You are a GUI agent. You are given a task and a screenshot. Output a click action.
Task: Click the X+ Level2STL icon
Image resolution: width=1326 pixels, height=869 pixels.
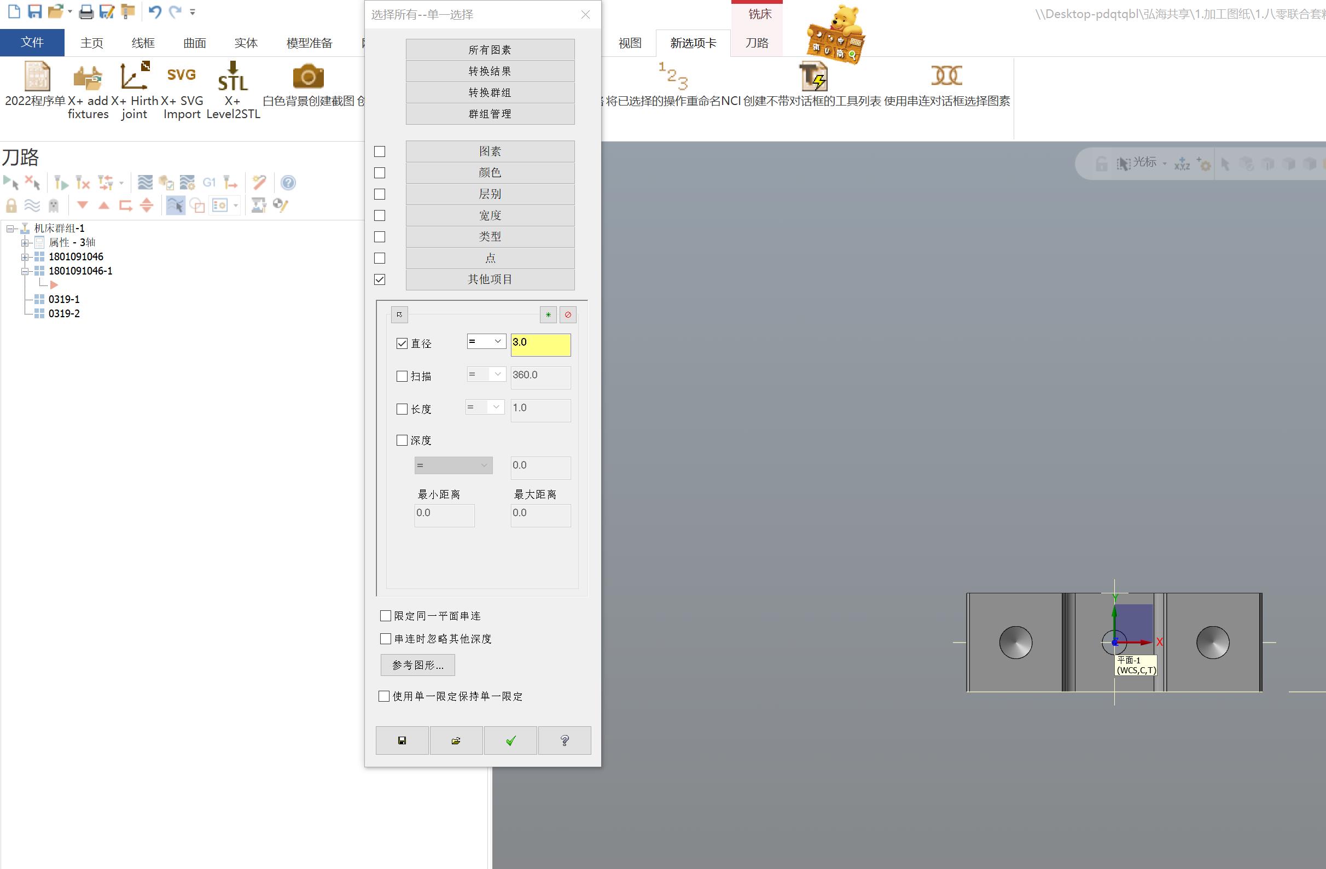[x=233, y=77]
